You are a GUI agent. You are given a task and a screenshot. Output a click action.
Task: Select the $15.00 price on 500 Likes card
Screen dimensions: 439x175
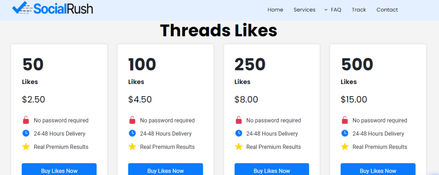[x=354, y=99]
